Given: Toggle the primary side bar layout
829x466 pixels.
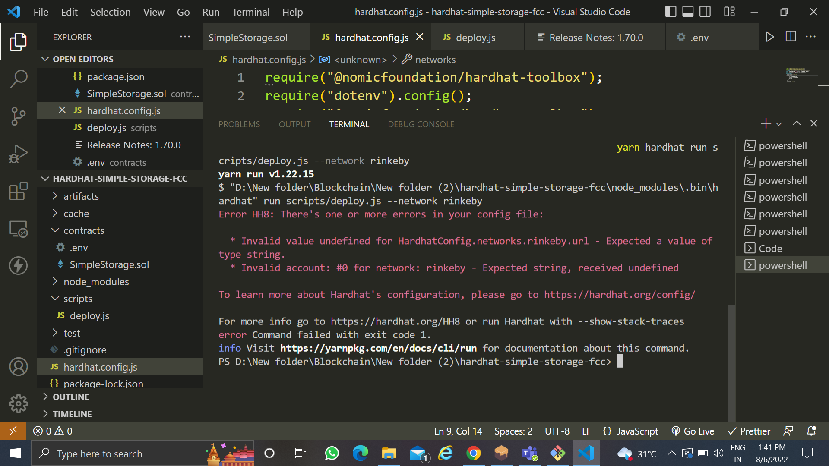Looking at the screenshot, I should point(671,12).
